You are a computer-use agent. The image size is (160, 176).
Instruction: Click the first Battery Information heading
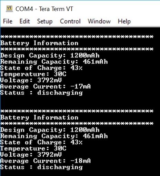39,43
